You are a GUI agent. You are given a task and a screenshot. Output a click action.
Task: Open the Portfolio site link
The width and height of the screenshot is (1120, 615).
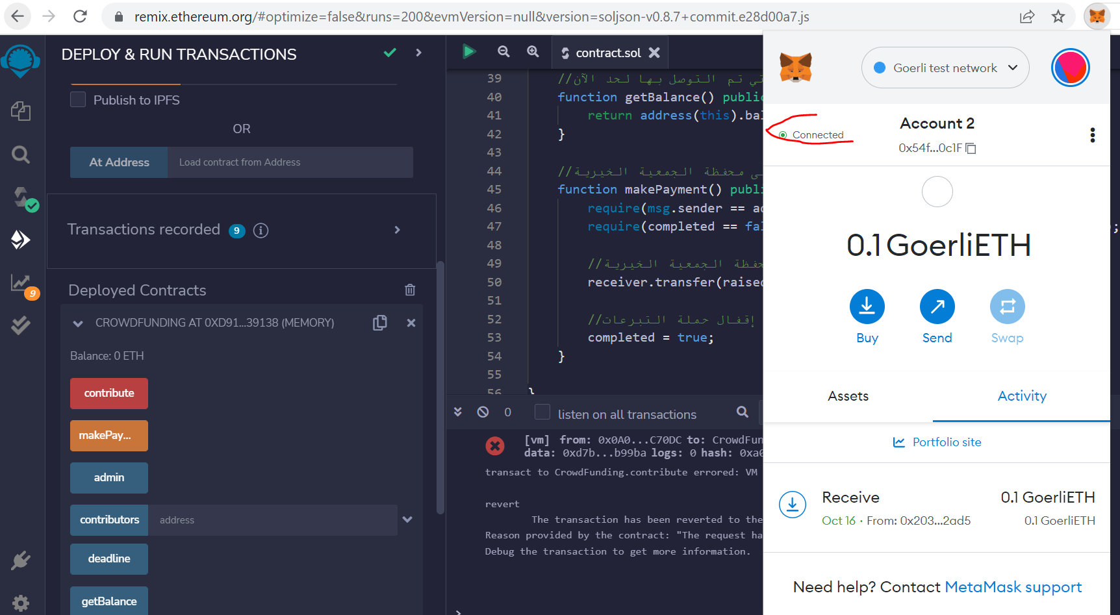(937, 442)
